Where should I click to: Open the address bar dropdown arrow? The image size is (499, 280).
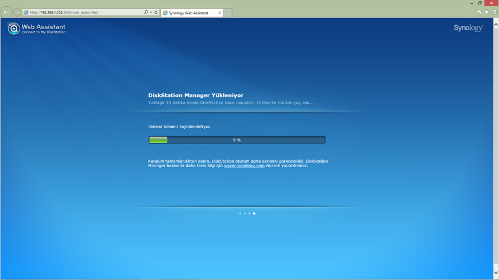151,13
